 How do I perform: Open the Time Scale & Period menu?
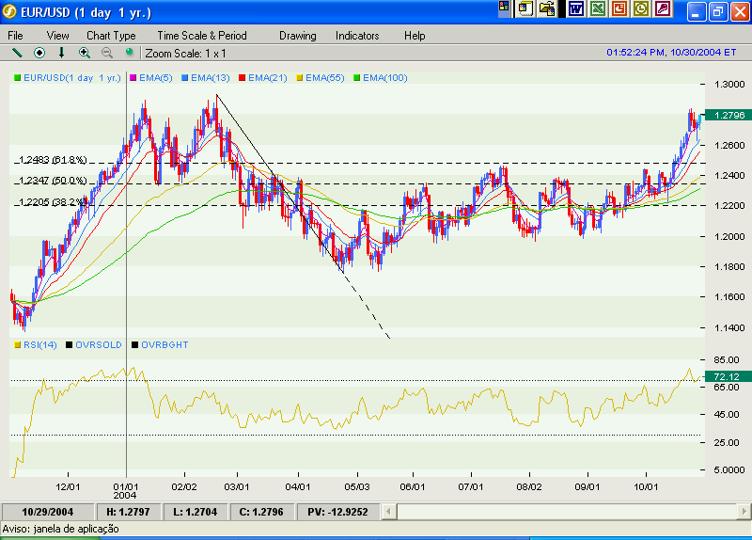click(201, 35)
